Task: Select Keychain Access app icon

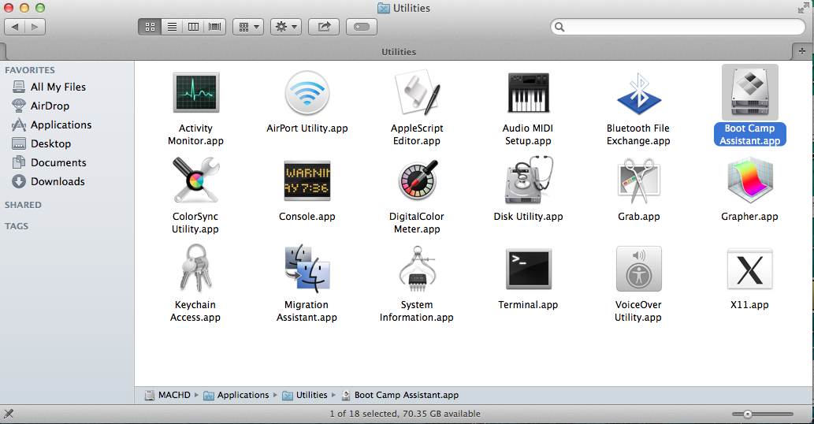Action: (x=195, y=268)
